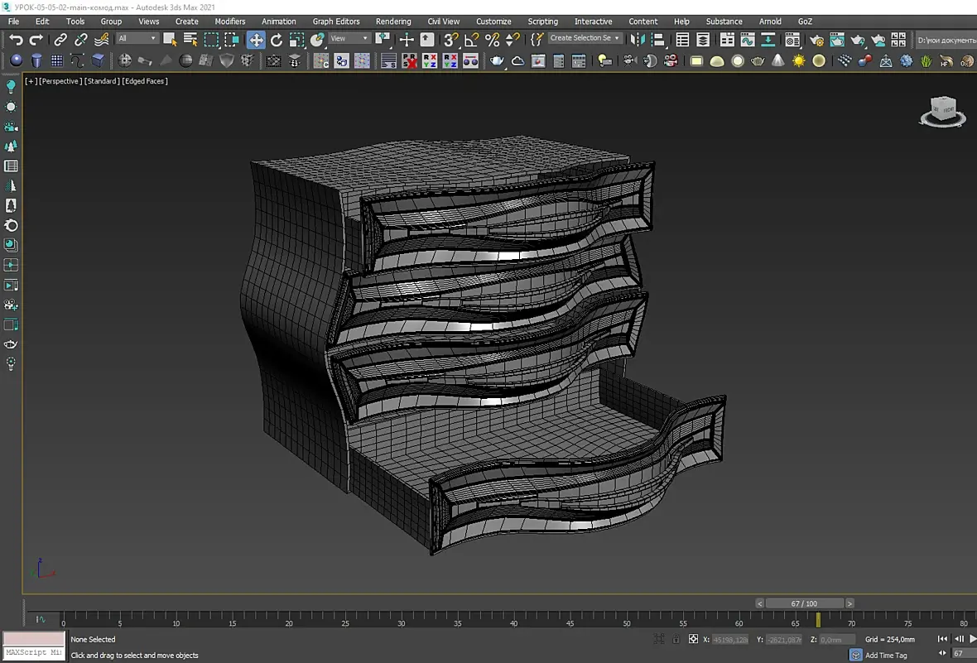This screenshot has height=663, width=977.
Task: Click the Render Setup teapot icon
Action: point(816,40)
